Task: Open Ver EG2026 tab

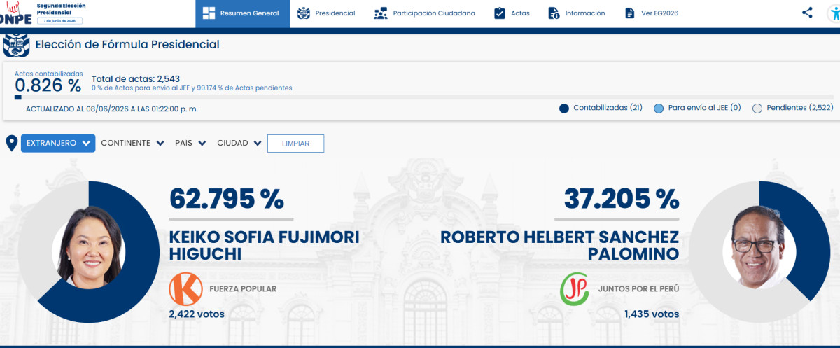Action: pos(651,13)
